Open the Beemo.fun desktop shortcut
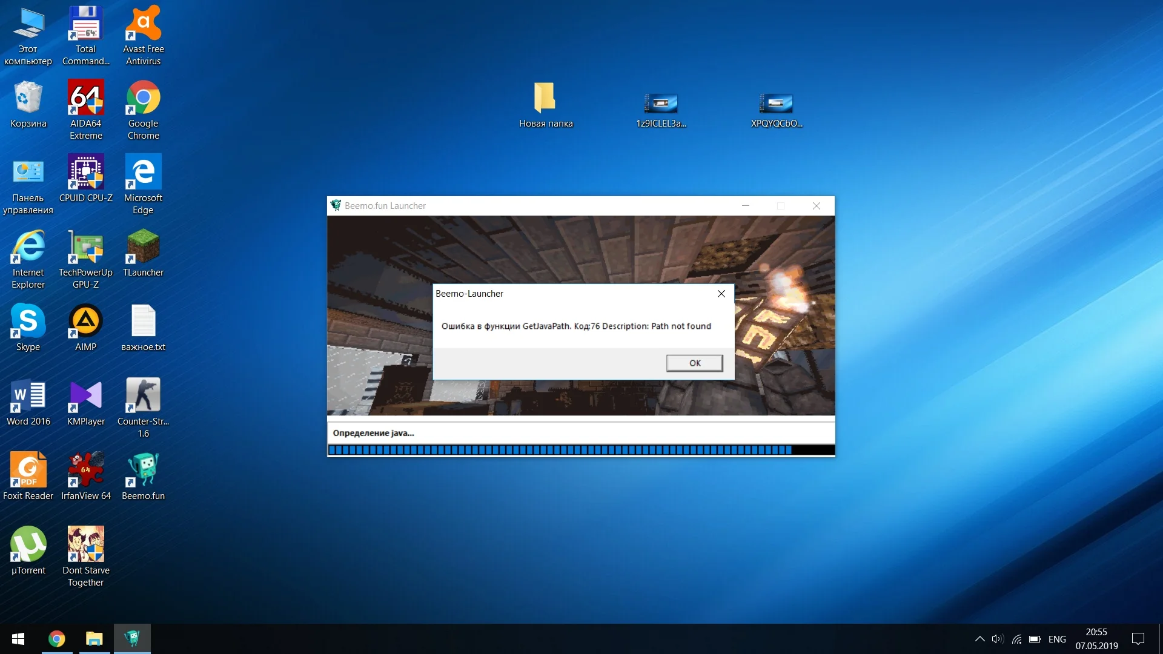Viewport: 1163px width, 654px height. tap(143, 471)
